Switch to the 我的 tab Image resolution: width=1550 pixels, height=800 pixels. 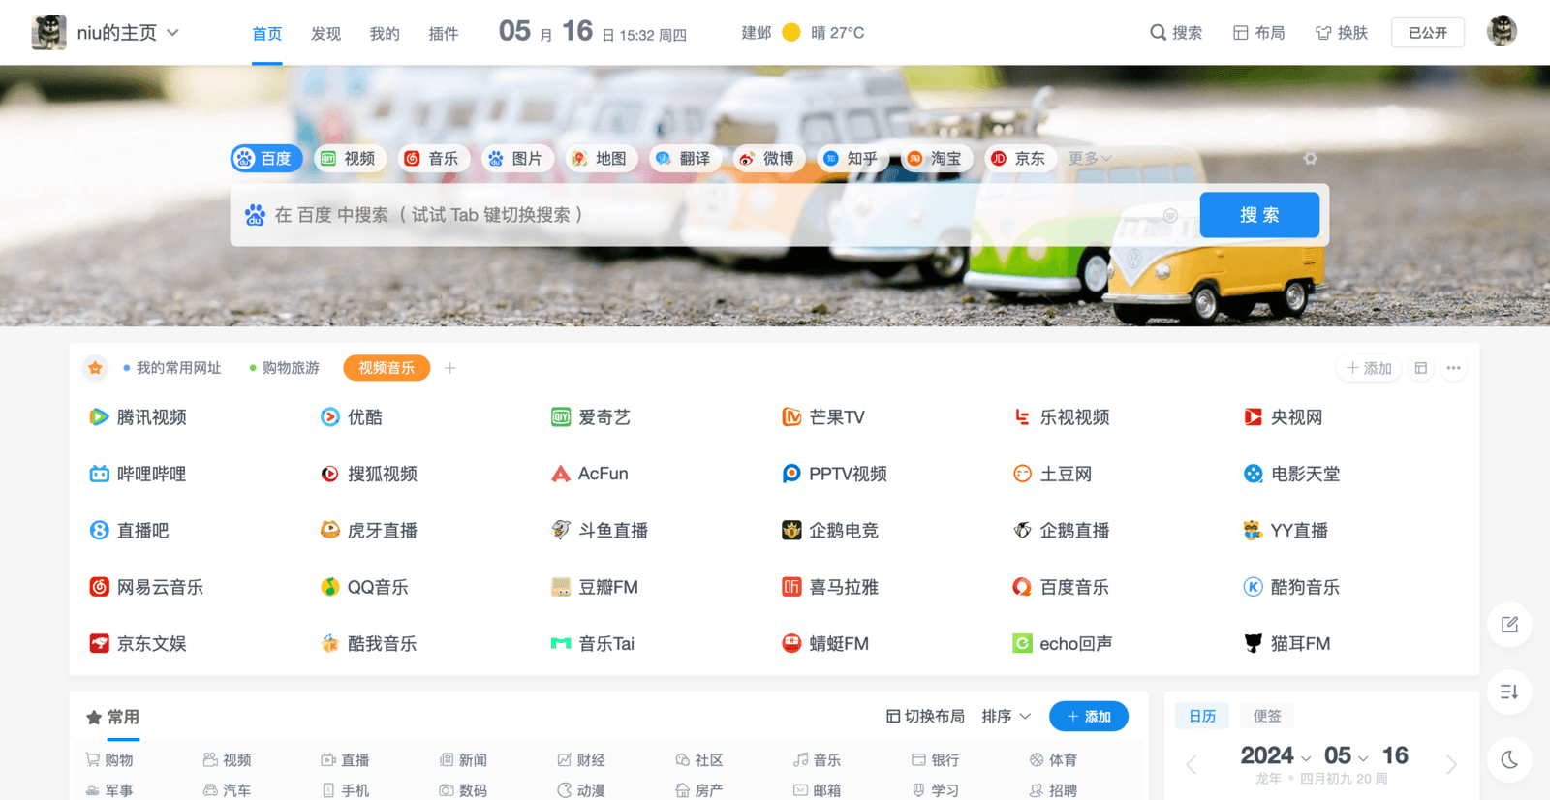click(x=385, y=34)
